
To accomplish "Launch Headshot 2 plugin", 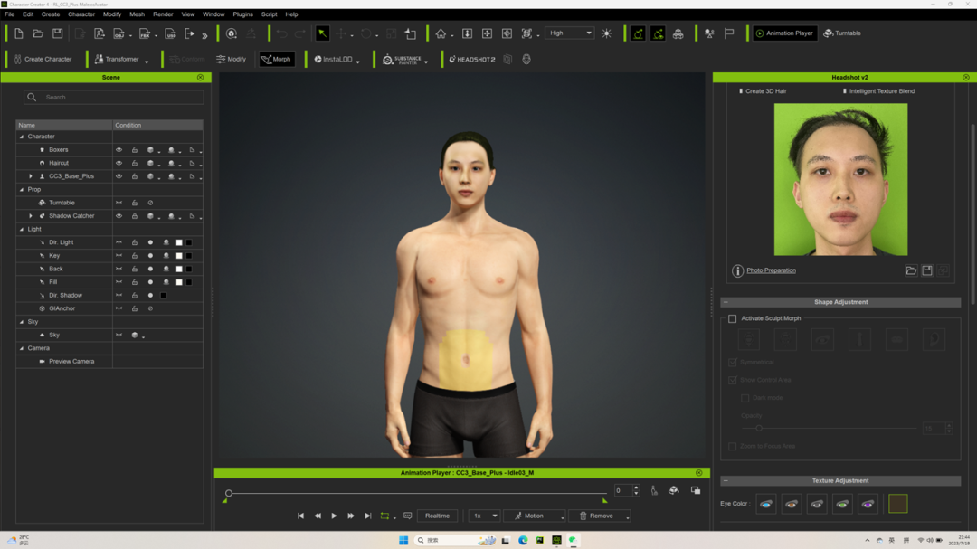I will (473, 60).
